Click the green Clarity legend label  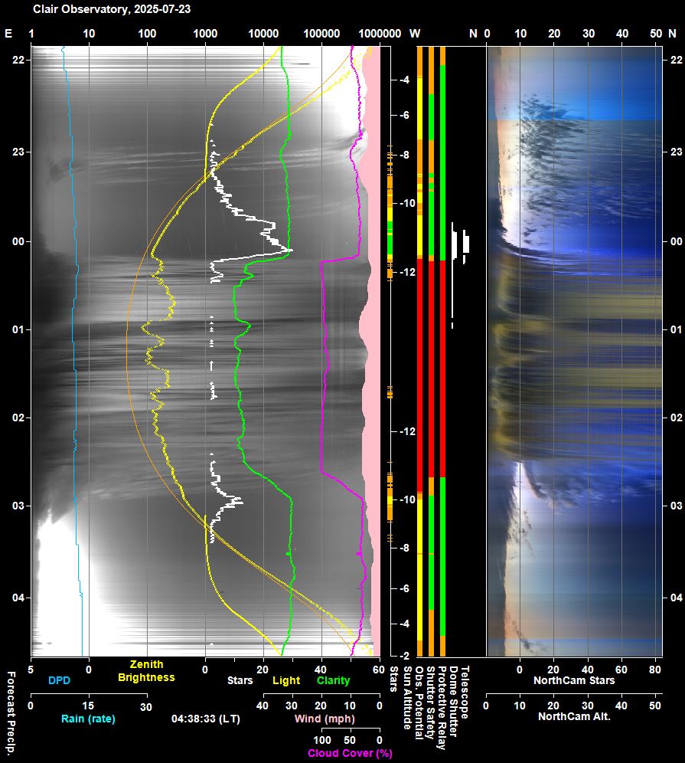pos(333,680)
